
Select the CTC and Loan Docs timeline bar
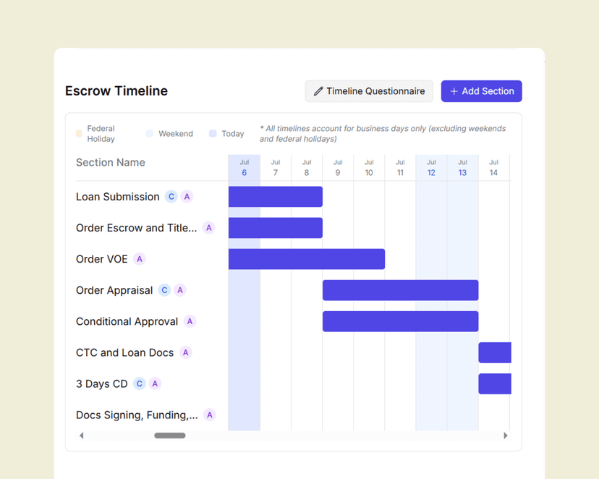495,352
